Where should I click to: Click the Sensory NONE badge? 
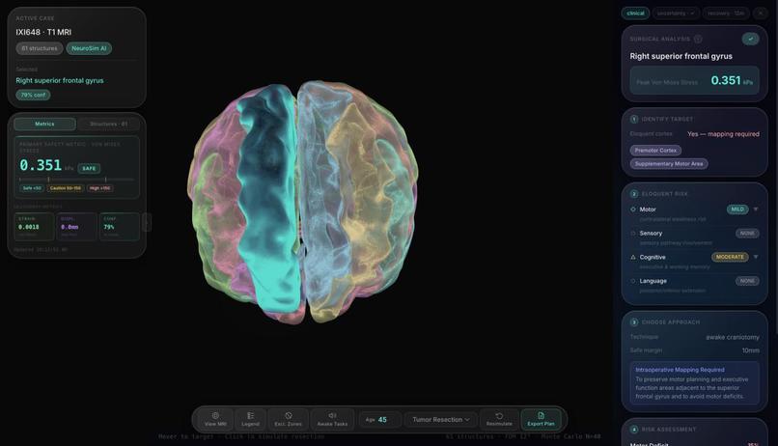click(x=747, y=234)
